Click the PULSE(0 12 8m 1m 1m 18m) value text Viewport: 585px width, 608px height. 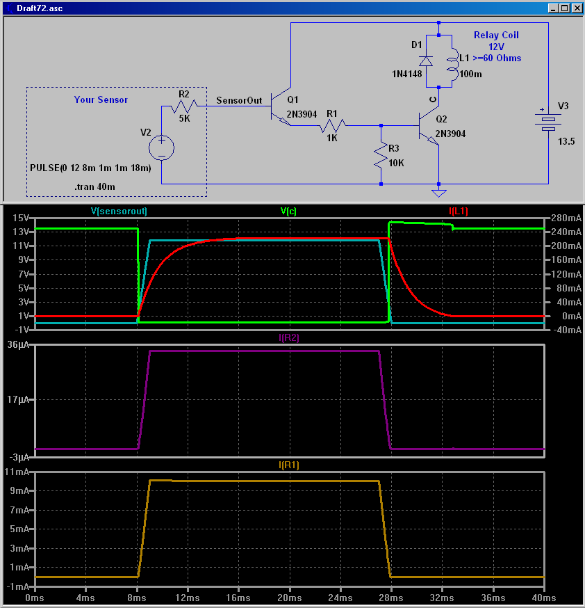90,168
